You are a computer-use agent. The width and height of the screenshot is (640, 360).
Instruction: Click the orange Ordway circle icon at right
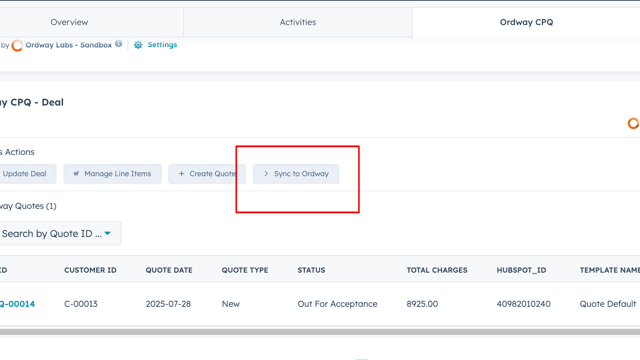(633, 123)
